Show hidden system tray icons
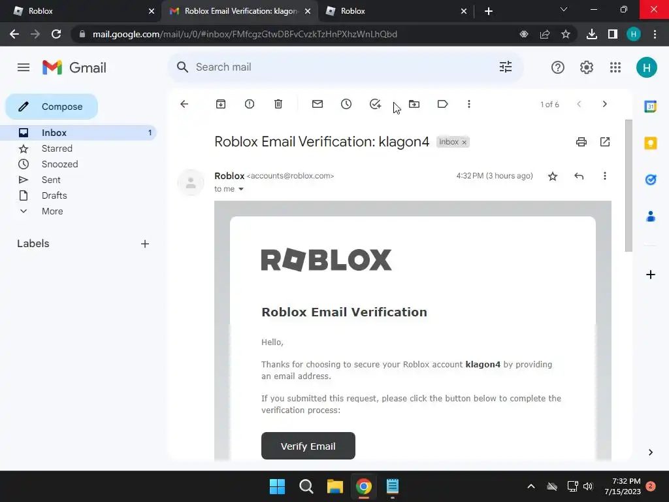This screenshot has width=669, height=502. coord(530,486)
